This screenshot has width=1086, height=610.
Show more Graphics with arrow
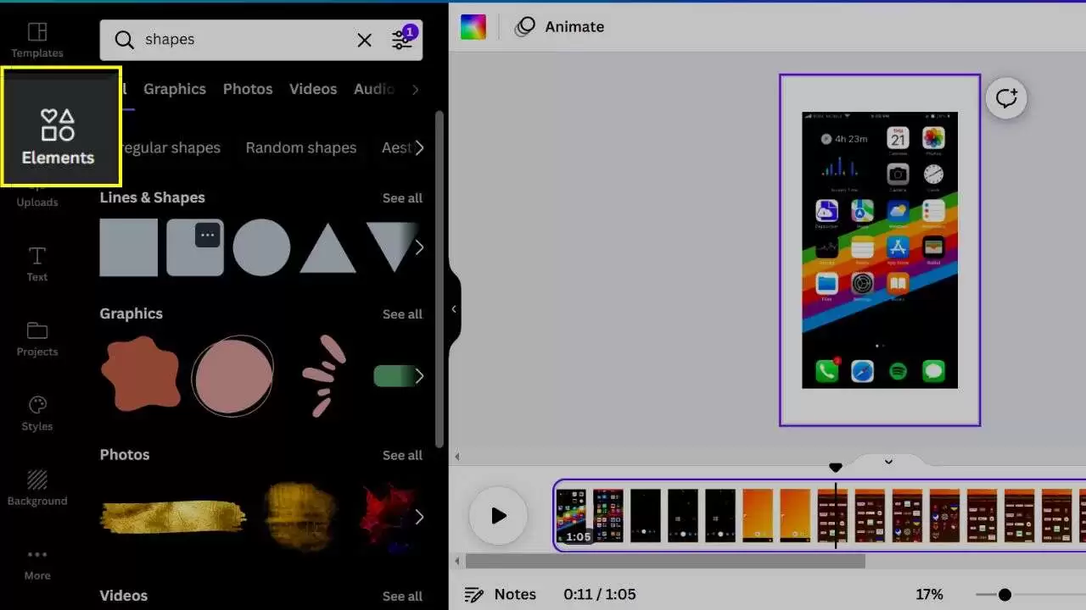pyautogui.click(x=419, y=375)
